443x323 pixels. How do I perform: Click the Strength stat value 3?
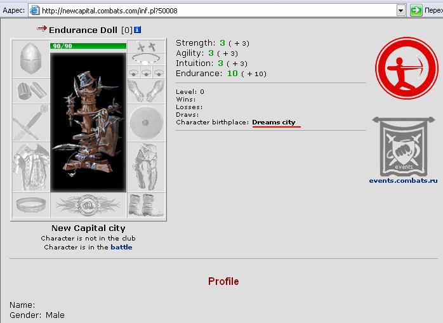pyautogui.click(x=222, y=43)
